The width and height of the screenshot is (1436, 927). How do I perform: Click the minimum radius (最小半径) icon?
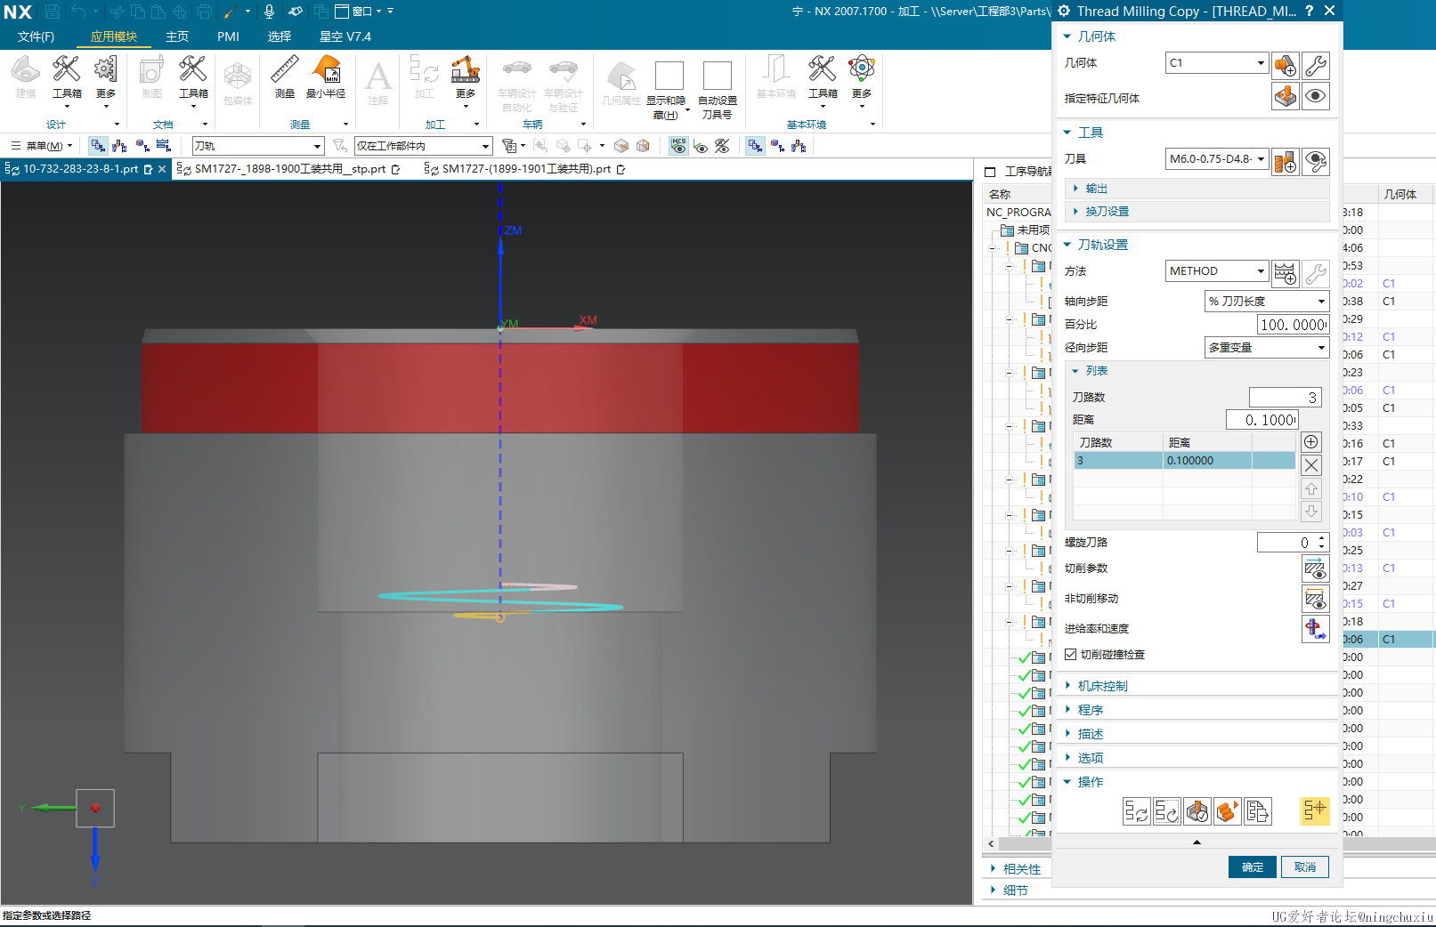tap(326, 77)
